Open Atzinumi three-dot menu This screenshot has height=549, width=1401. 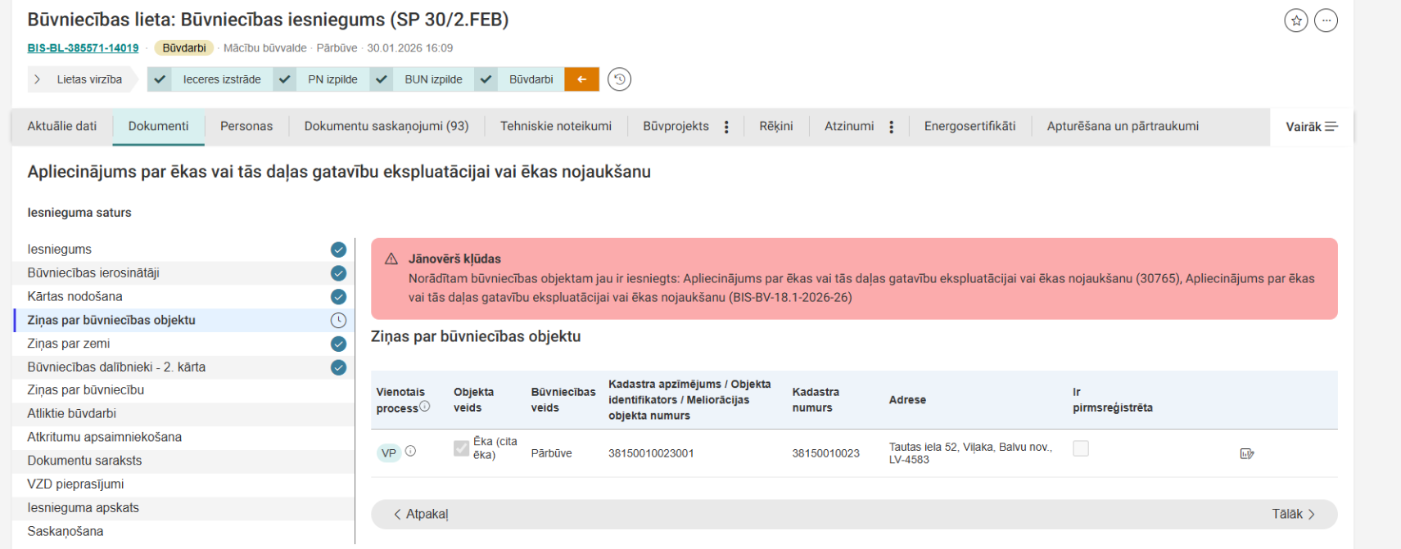point(891,127)
